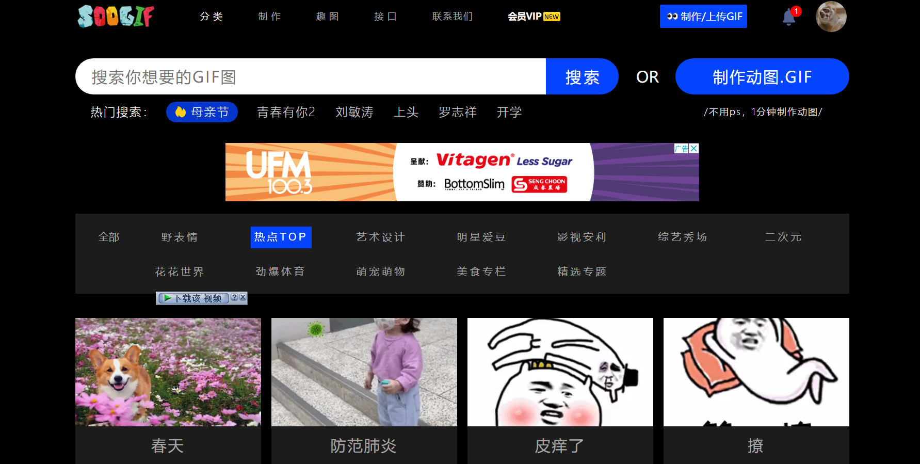Open the reclining meme figure GIF thumbnail
Screen dimensions: 920x464
click(756, 372)
